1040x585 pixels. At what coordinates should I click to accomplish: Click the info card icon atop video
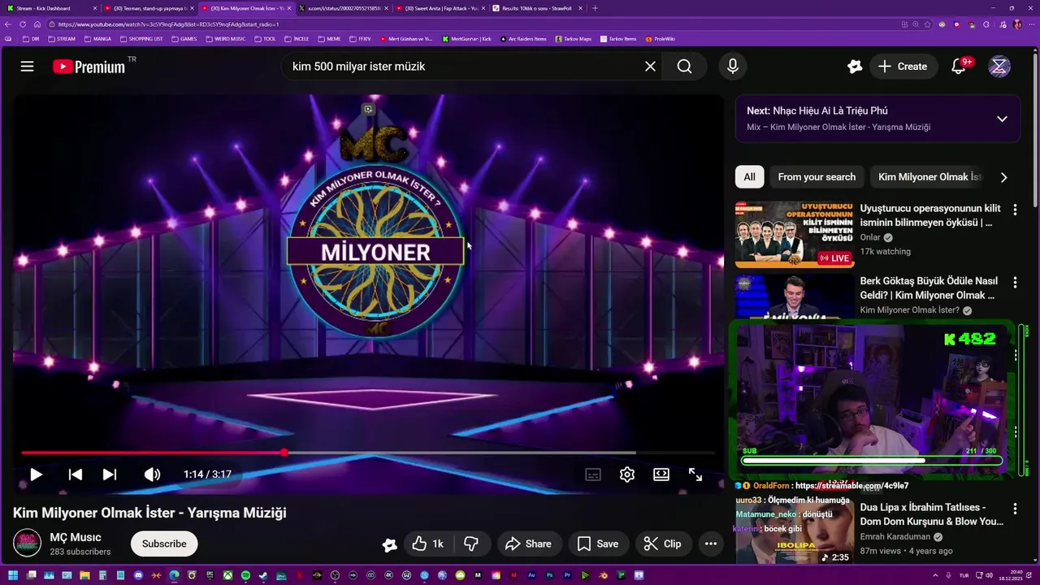[368, 109]
